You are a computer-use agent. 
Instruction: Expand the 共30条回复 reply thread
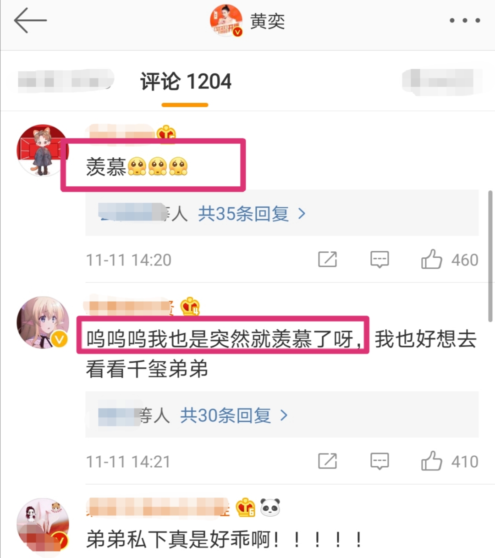(x=234, y=415)
